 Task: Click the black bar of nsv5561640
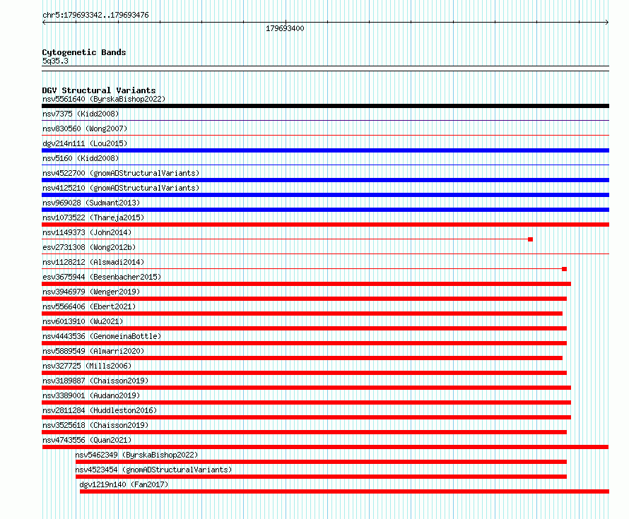[x=325, y=106]
